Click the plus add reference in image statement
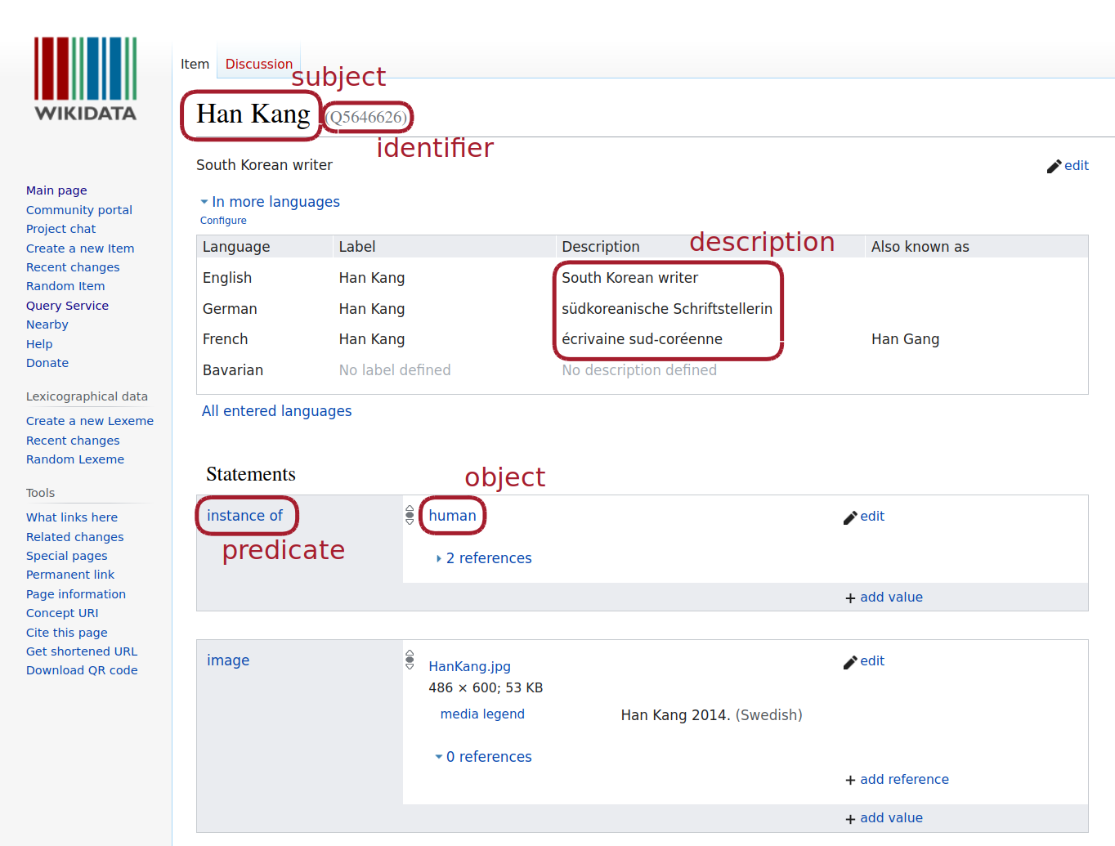 851,781
